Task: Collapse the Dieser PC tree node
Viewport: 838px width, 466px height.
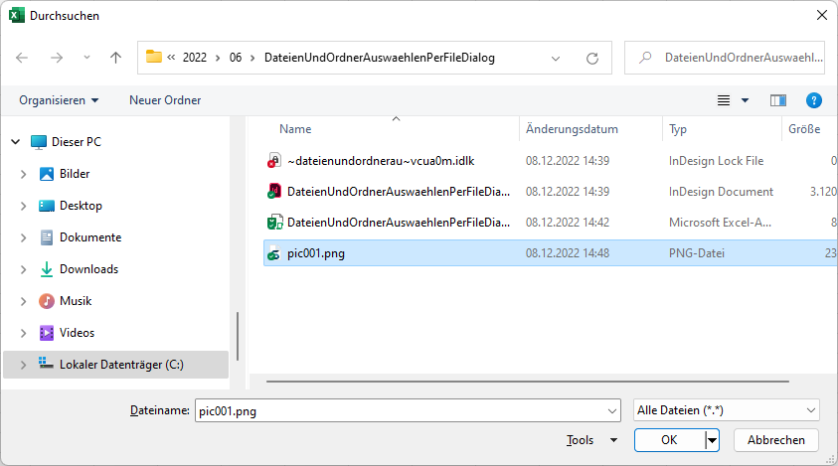Action: pyautogui.click(x=15, y=142)
